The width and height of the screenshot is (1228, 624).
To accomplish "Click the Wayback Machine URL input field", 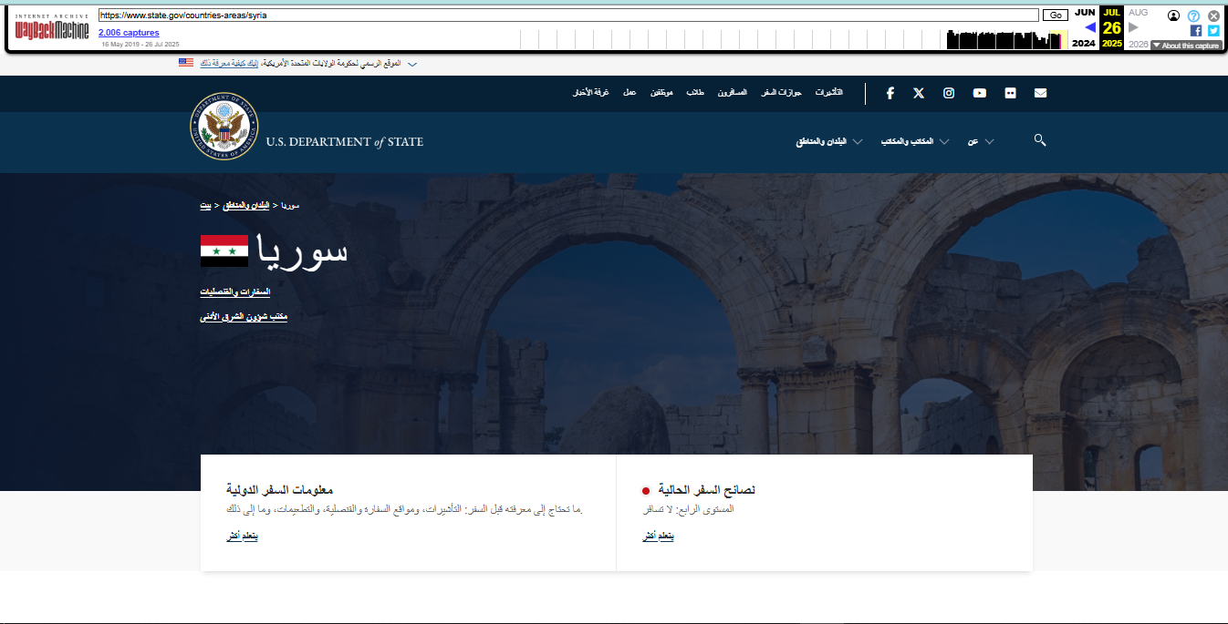I will (568, 15).
